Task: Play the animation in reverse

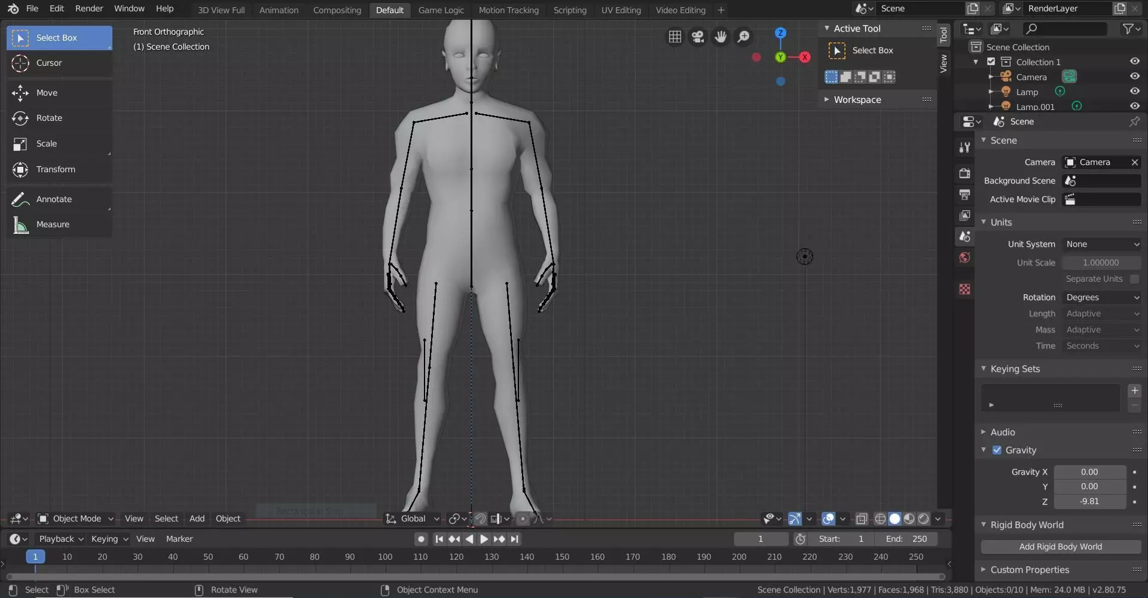Action: (469, 539)
